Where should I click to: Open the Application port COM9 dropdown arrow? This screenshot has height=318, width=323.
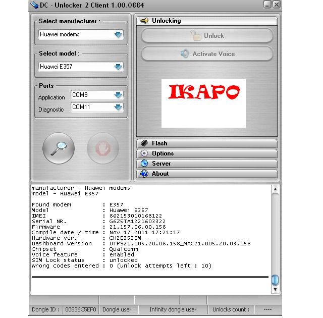click(x=118, y=95)
